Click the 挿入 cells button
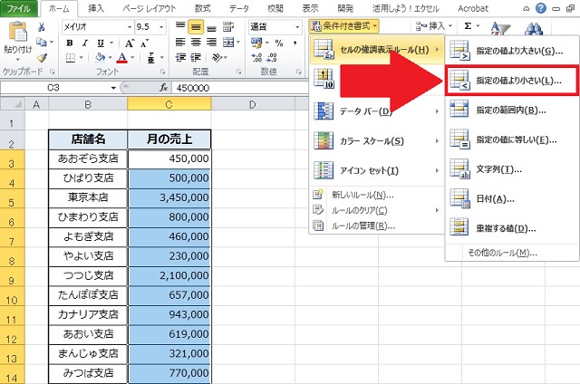Image resolution: width=580 pixels, height=384 pixels. [x=433, y=26]
